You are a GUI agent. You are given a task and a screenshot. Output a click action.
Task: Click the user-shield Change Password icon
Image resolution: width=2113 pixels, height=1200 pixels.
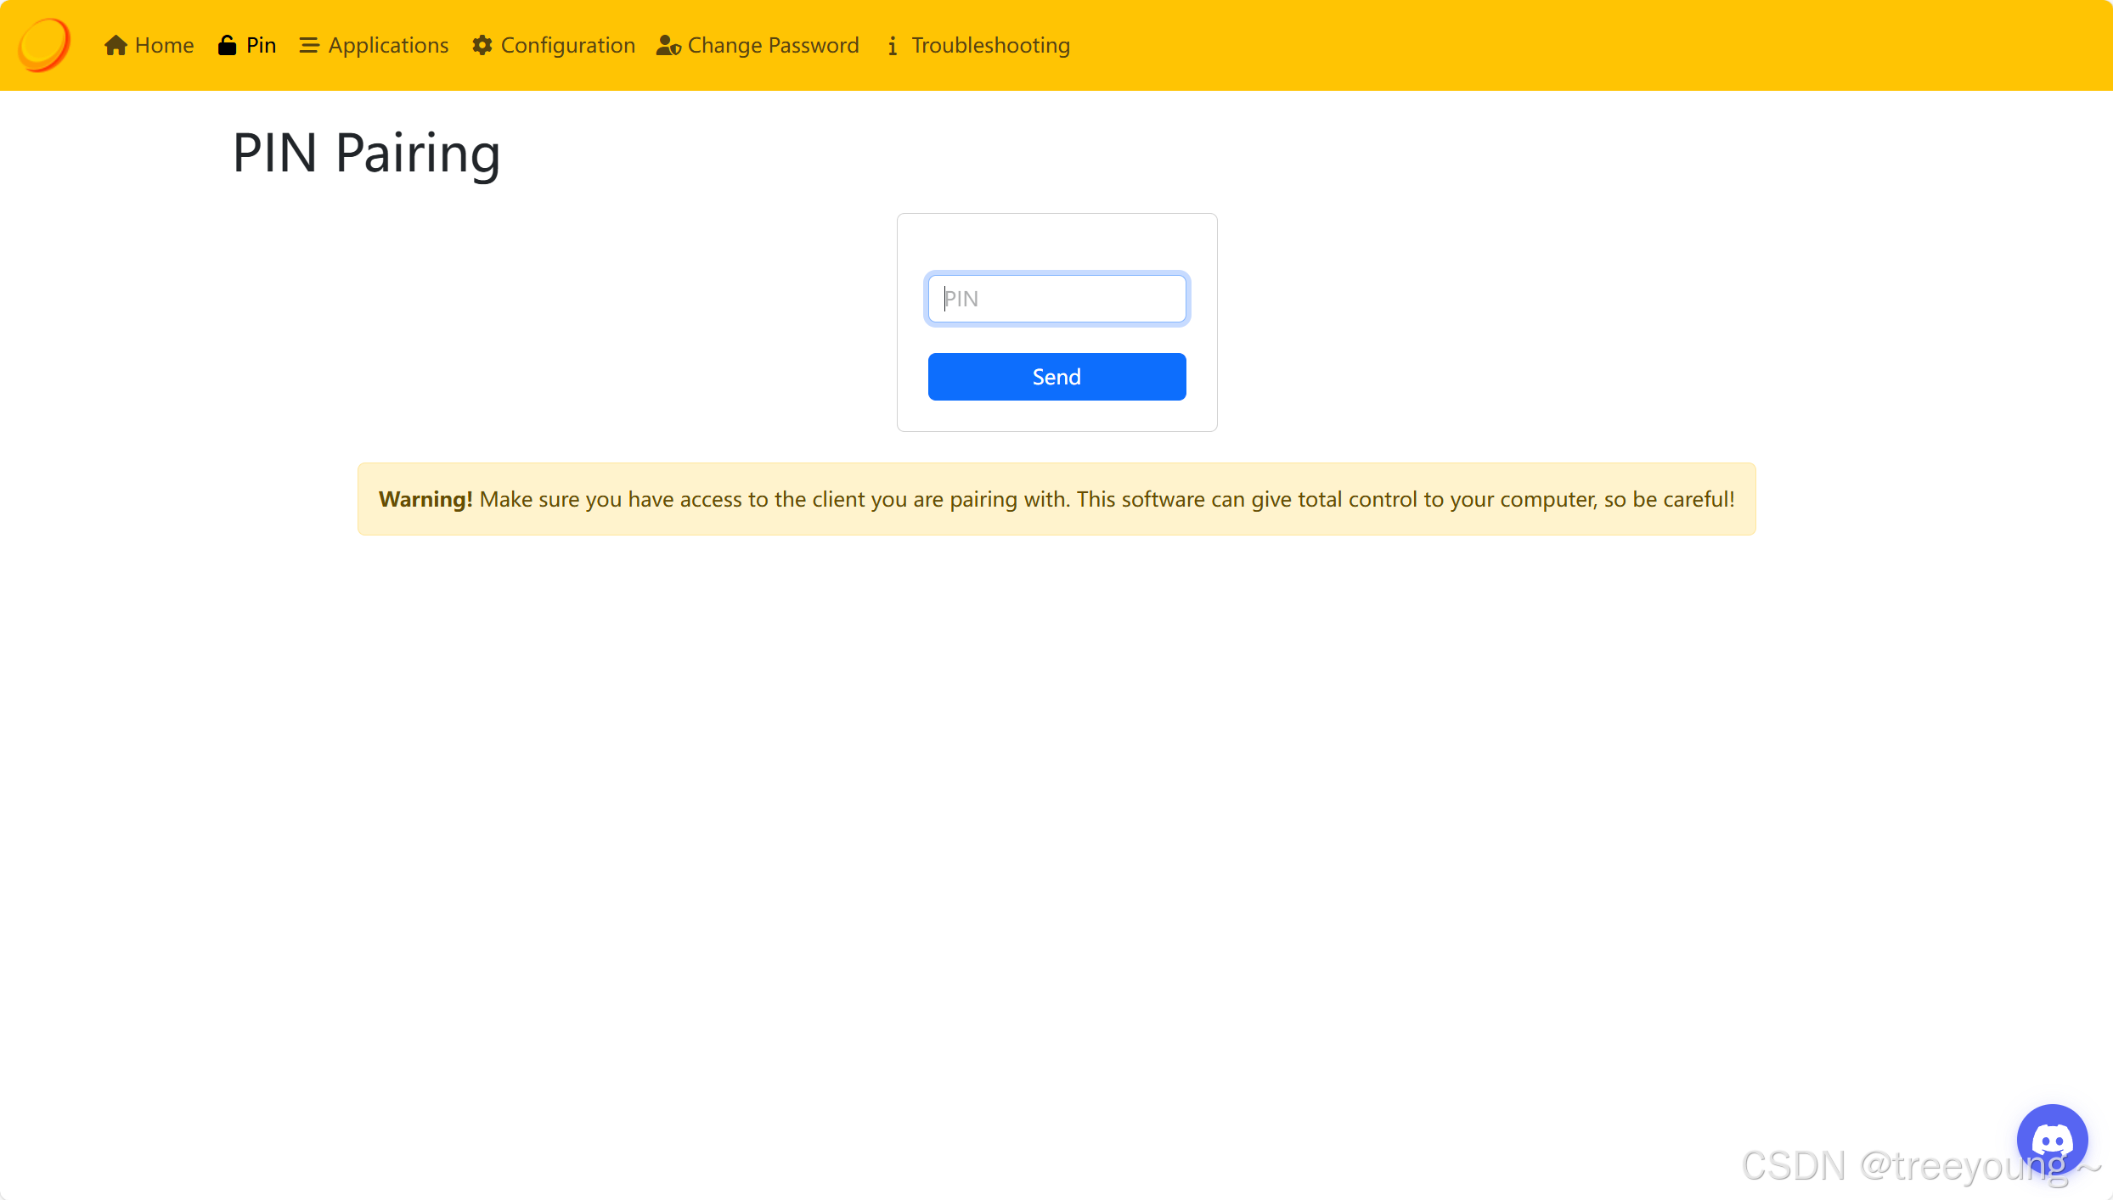pyautogui.click(x=668, y=45)
